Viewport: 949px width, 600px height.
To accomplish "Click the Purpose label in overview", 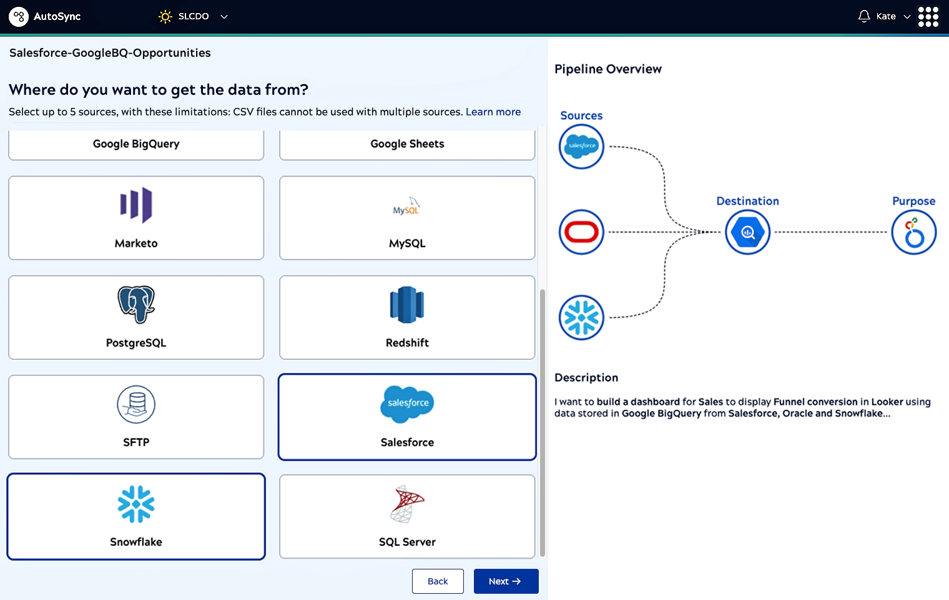I will [914, 201].
